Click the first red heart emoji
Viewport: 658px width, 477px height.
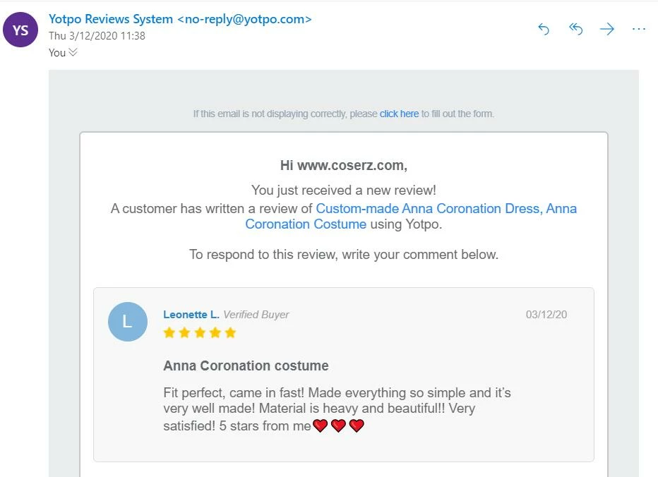(321, 425)
